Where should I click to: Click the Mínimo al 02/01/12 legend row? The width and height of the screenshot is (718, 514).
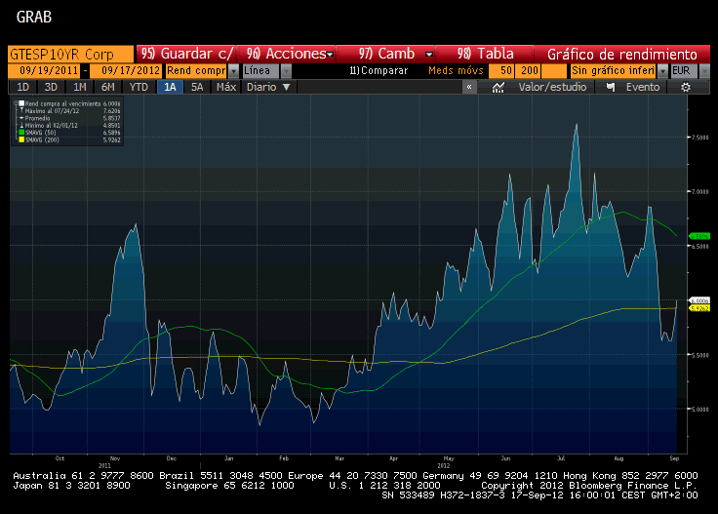pos(69,126)
